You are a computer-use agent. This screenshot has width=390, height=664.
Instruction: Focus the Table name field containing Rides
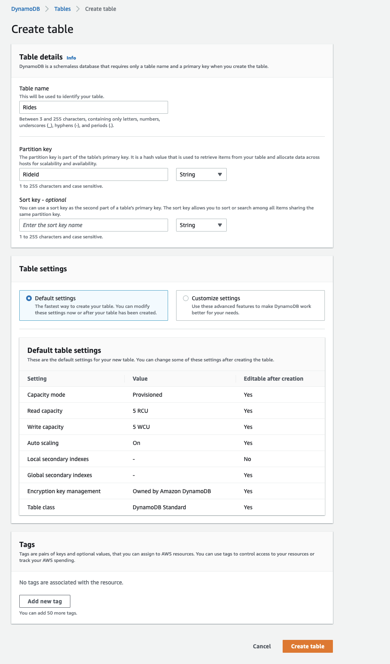tap(94, 107)
